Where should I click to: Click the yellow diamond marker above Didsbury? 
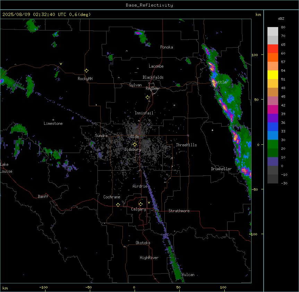point(135,145)
